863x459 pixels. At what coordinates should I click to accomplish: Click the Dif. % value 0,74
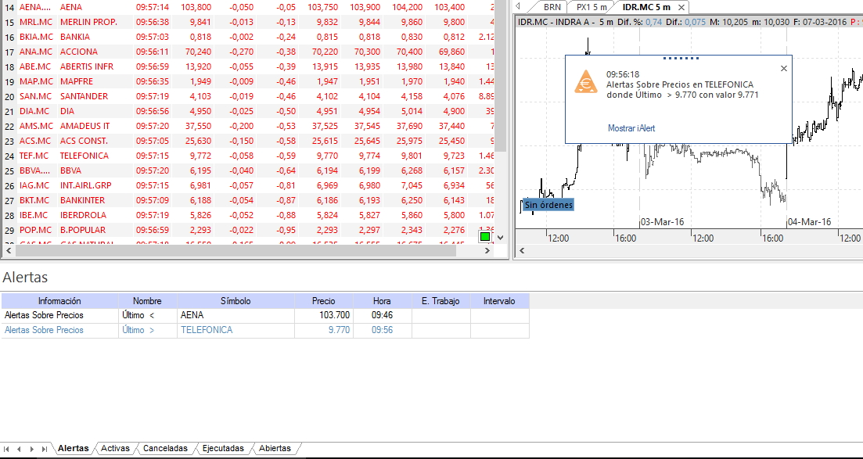pos(654,22)
